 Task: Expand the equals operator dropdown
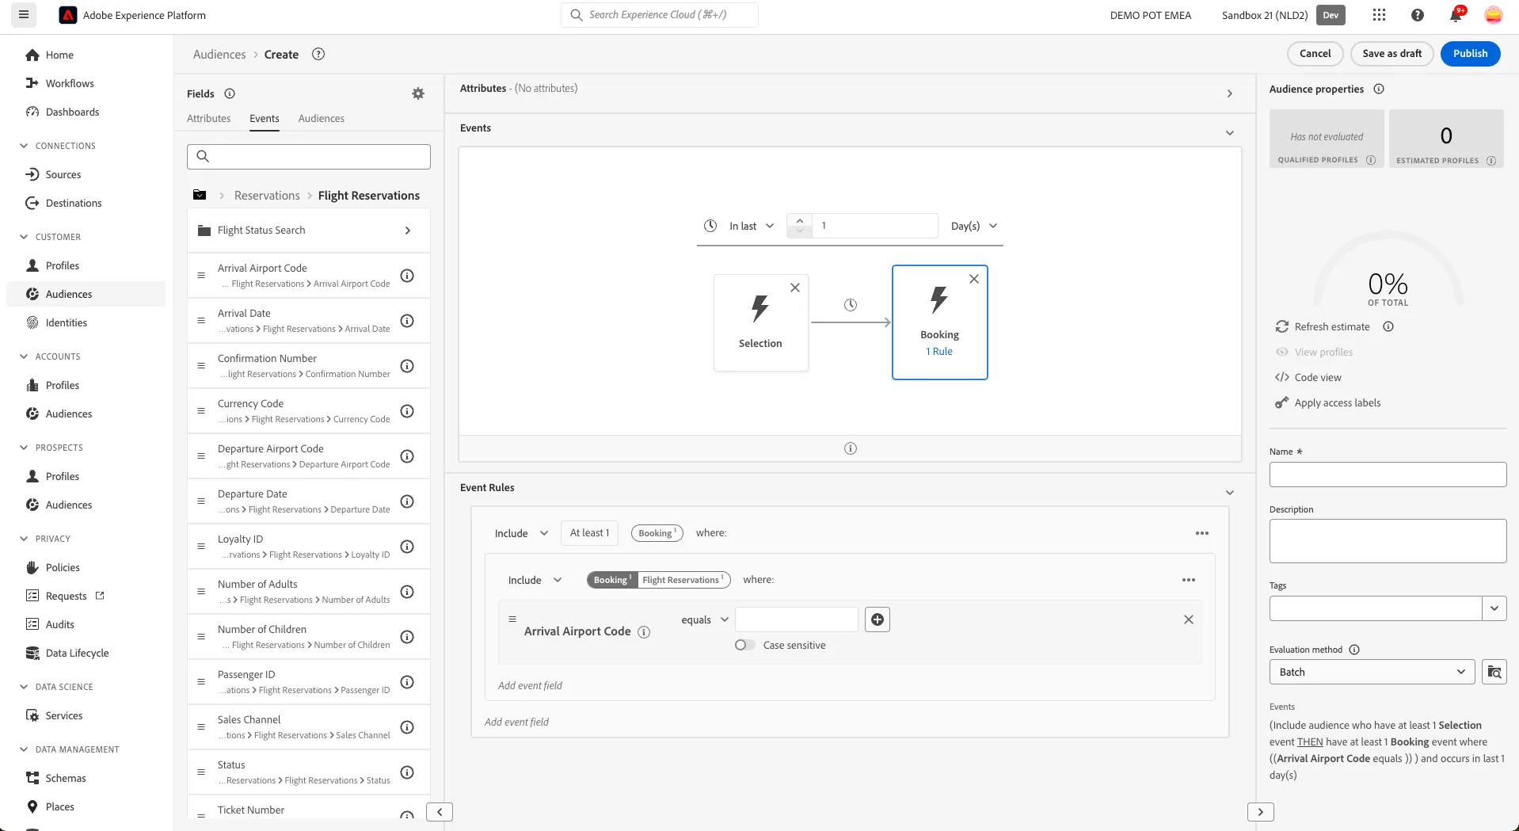[705, 619]
